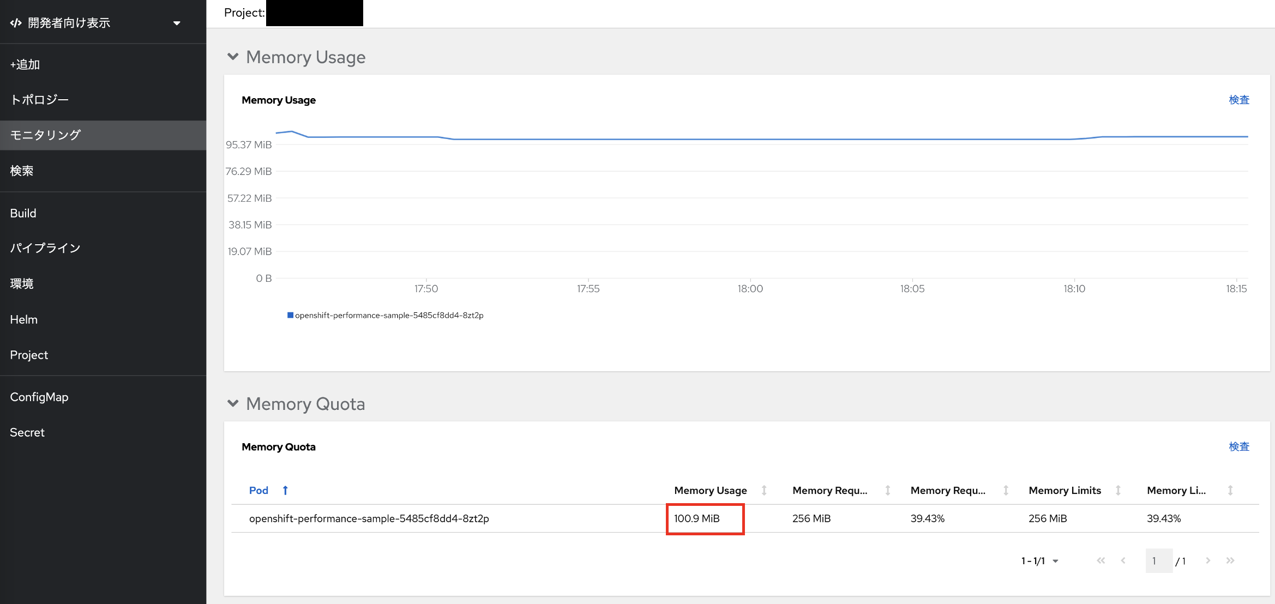Open Helm in the sidebar

click(x=24, y=319)
